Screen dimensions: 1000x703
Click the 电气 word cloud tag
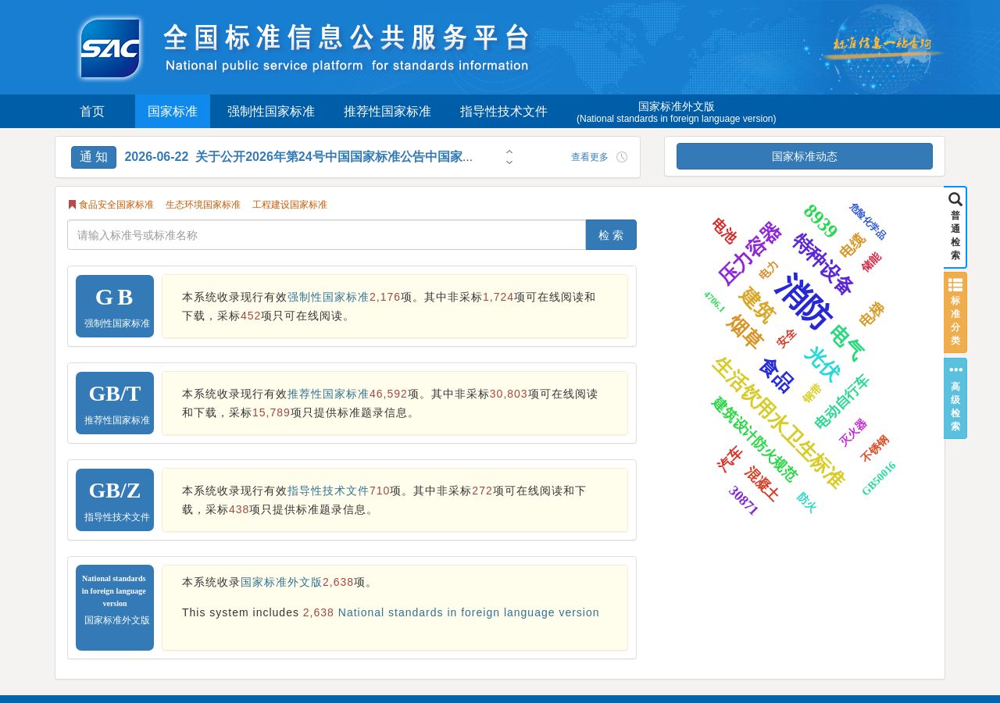(x=847, y=344)
